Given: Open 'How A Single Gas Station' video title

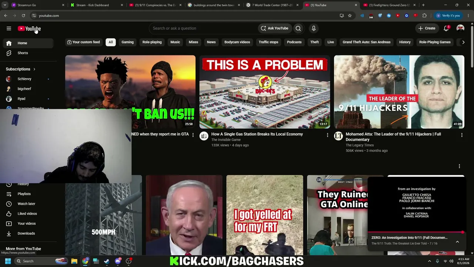Looking at the screenshot, I should click(x=257, y=134).
